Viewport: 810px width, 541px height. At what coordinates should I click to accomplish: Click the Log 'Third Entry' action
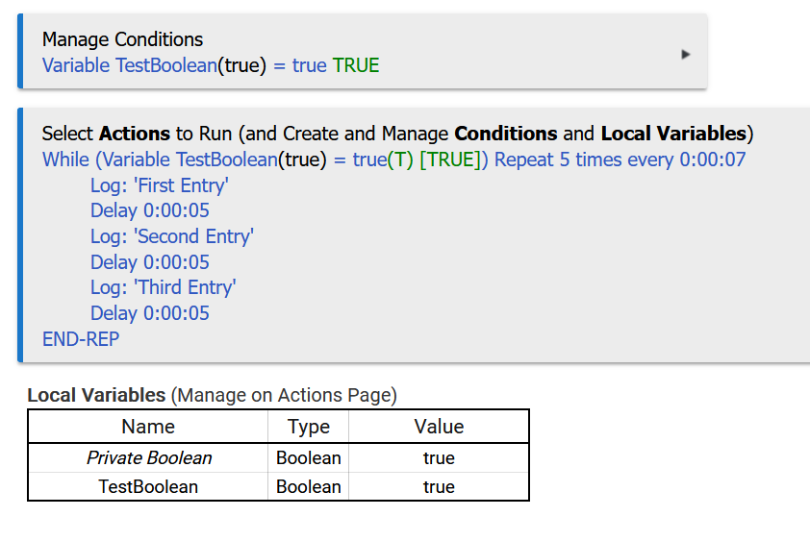point(163,287)
